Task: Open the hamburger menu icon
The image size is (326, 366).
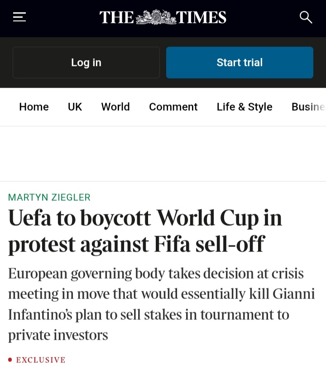Action: coord(19,17)
